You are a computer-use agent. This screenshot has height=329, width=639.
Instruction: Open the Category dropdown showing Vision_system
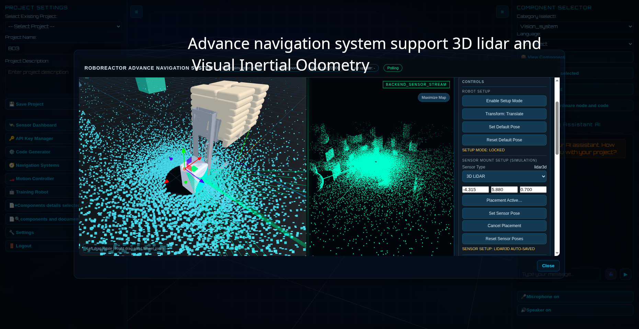(x=575, y=26)
